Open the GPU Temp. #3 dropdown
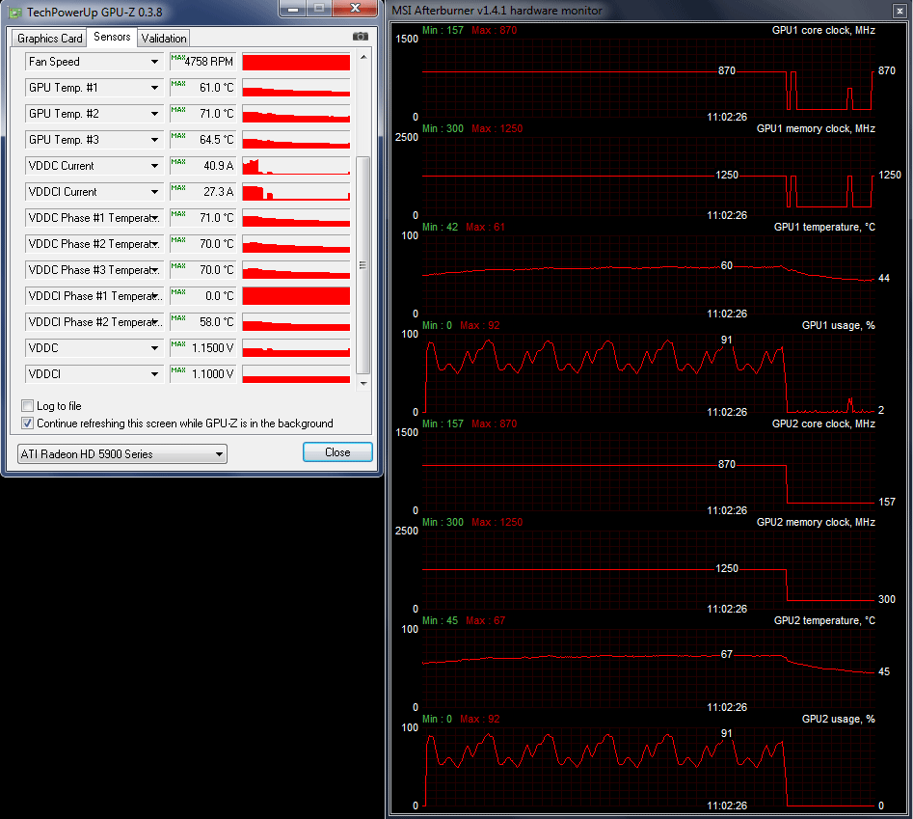Image resolution: width=913 pixels, height=819 pixels. pos(154,140)
